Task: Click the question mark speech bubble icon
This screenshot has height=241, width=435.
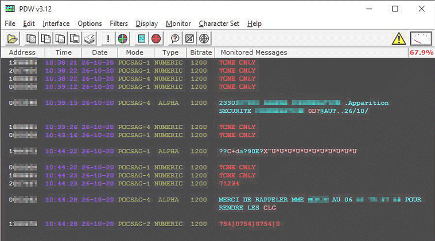Action: tap(175, 38)
